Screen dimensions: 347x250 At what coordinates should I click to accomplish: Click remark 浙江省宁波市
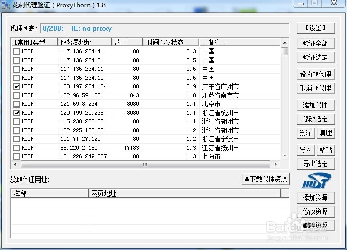220,139
